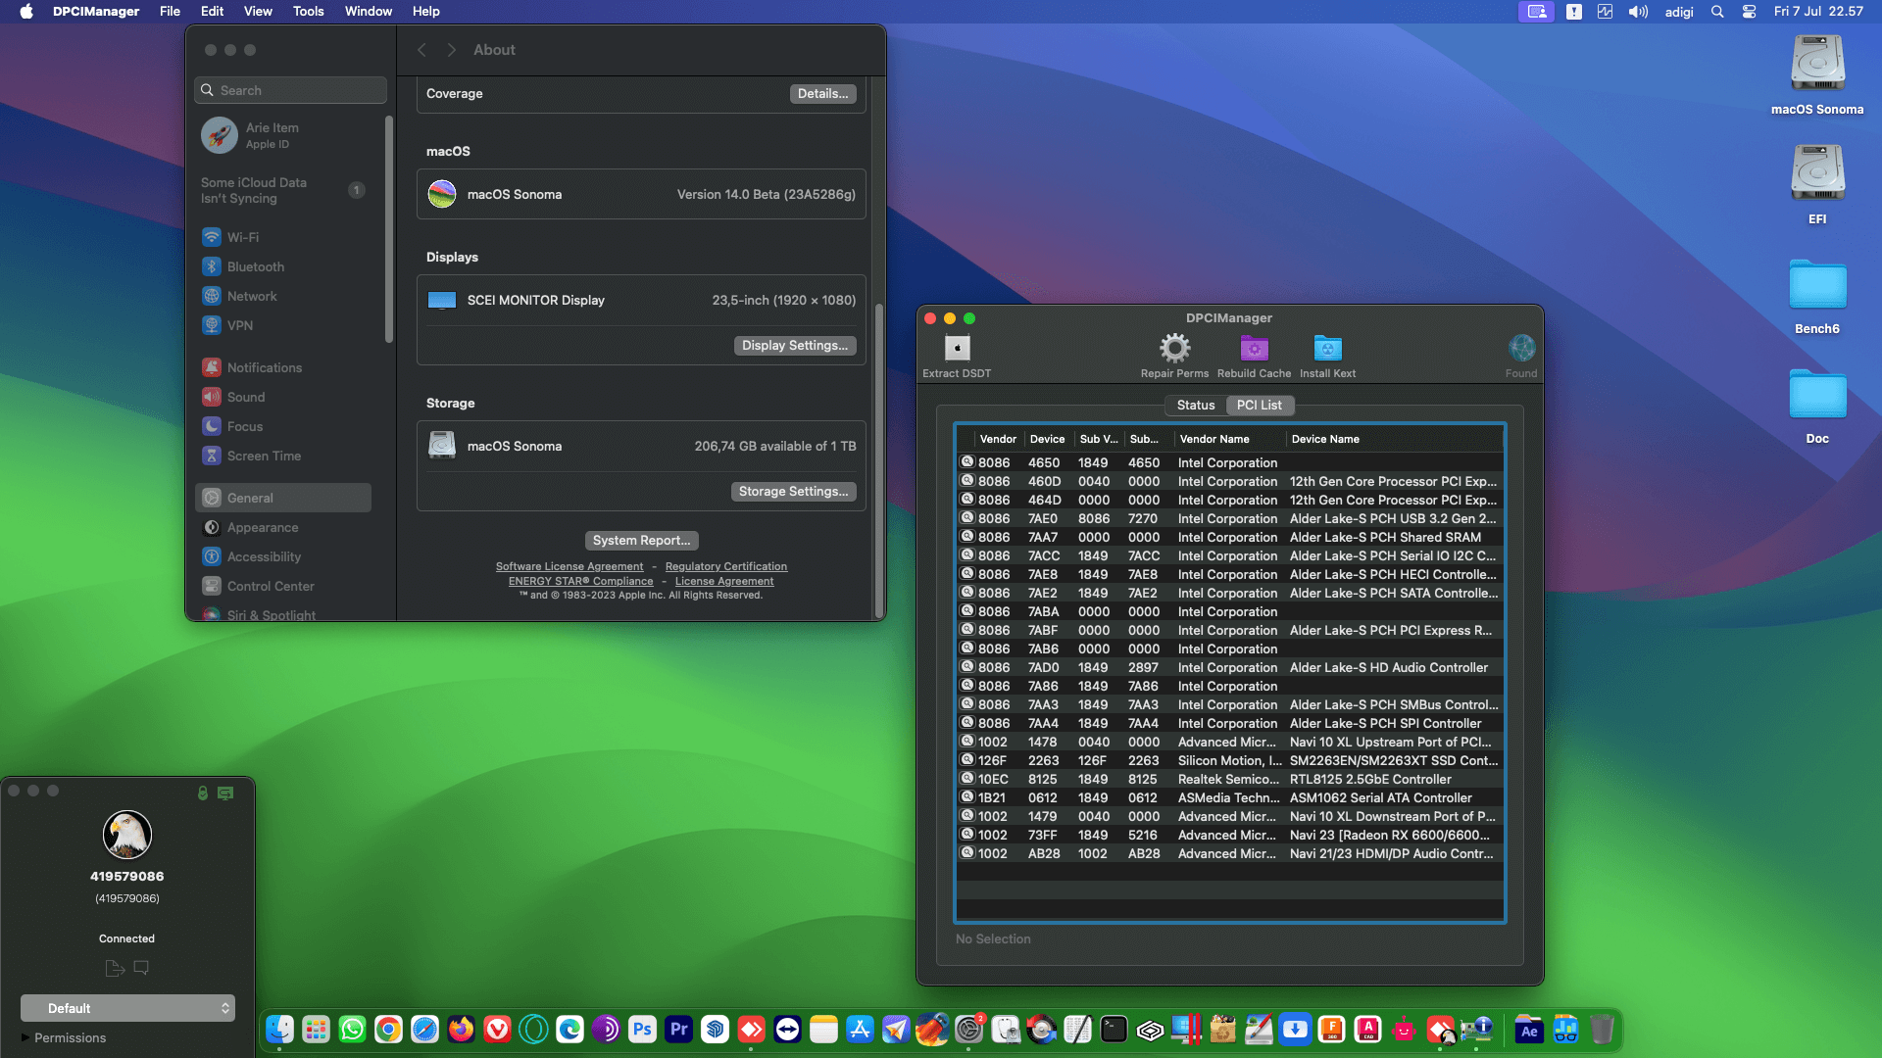Run Repair Perms in DPCIManager

[x=1174, y=356]
